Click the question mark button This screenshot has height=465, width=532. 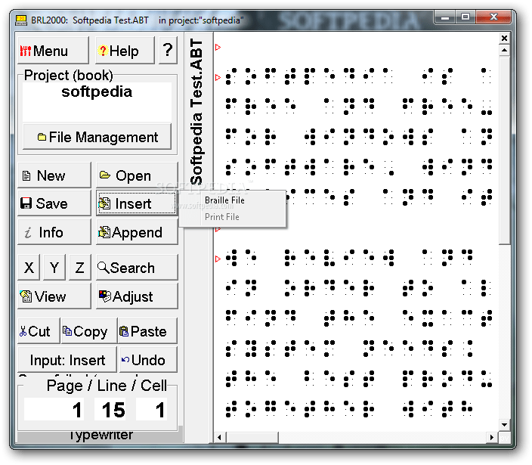pos(168,51)
